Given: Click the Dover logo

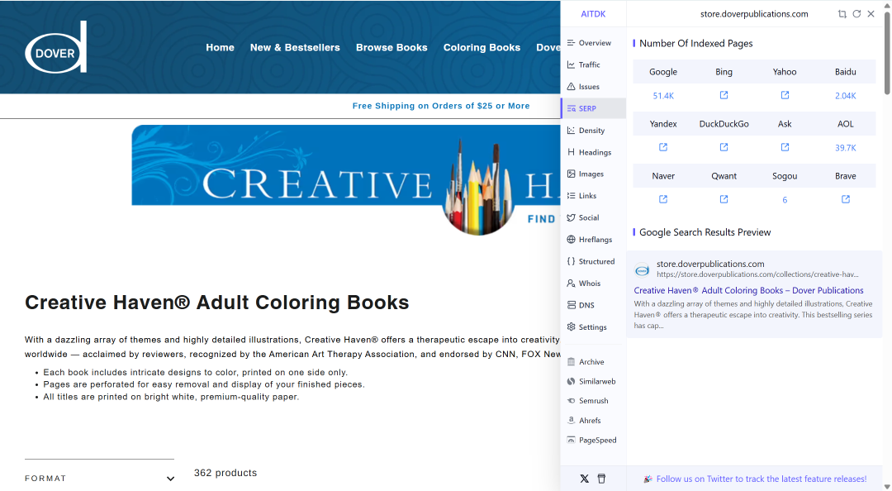Looking at the screenshot, I should point(56,47).
